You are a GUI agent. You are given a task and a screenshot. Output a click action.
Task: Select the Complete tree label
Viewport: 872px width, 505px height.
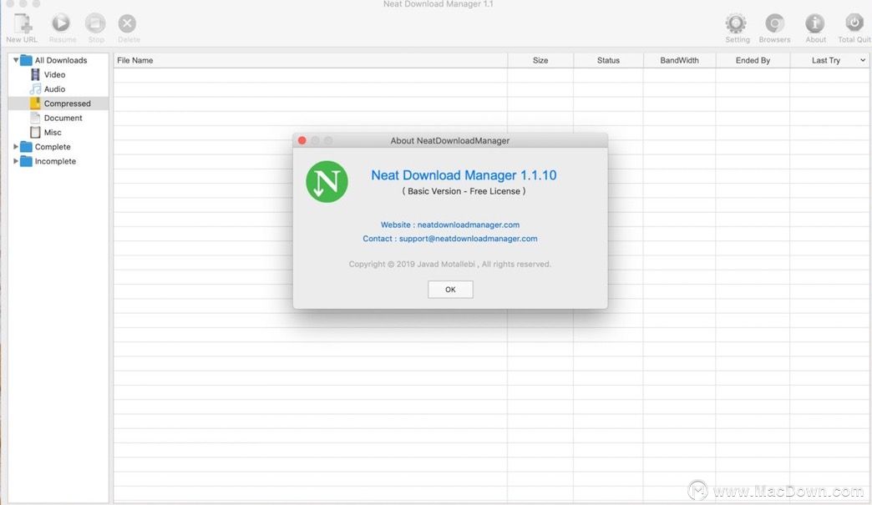coord(53,147)
